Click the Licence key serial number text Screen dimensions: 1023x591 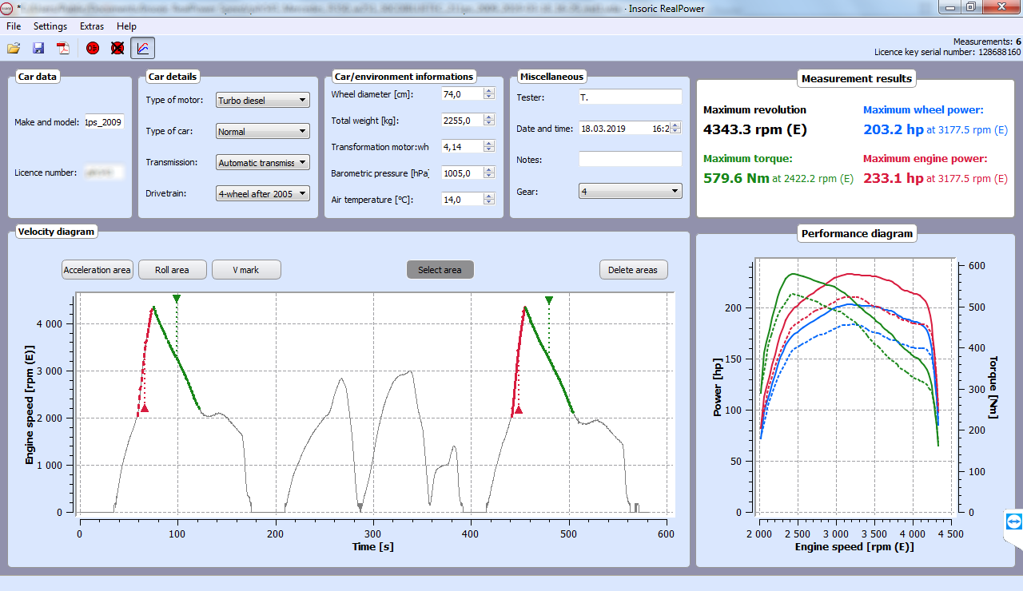pos(948,52)
